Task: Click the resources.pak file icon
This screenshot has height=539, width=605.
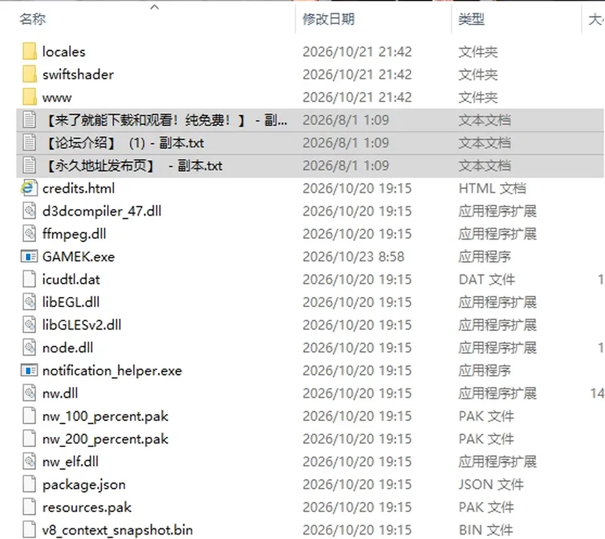Action: coord(30,507)
